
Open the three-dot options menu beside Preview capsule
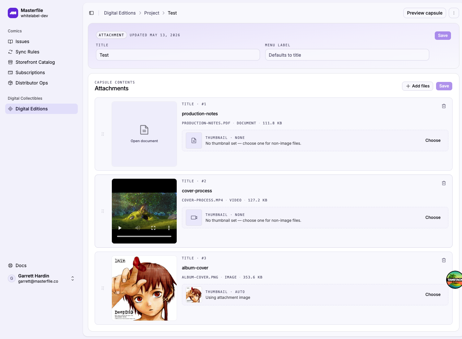coord(454,13)
